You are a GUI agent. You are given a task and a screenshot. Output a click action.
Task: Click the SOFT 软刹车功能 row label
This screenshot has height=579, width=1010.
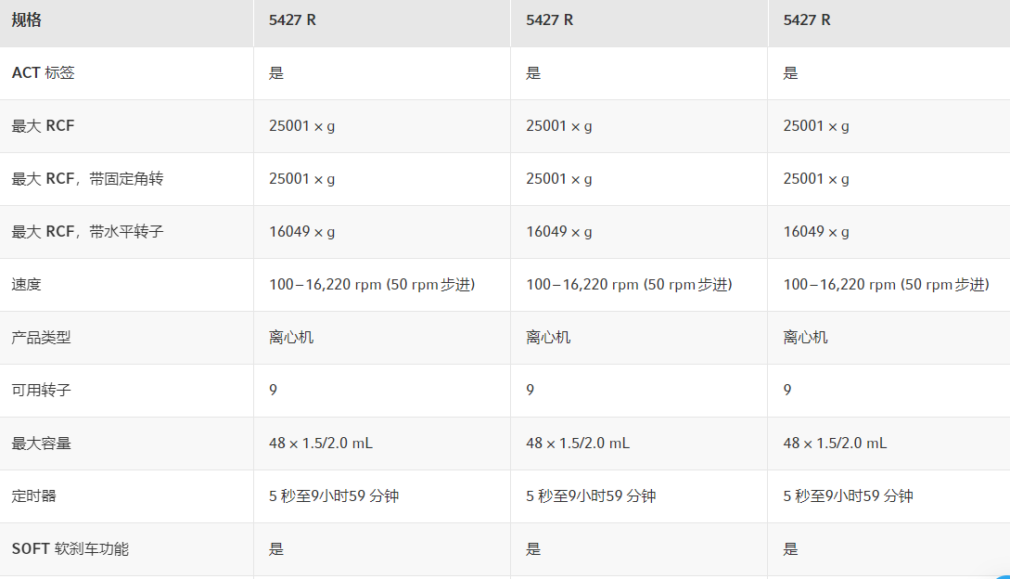click(x=70, y=549)
